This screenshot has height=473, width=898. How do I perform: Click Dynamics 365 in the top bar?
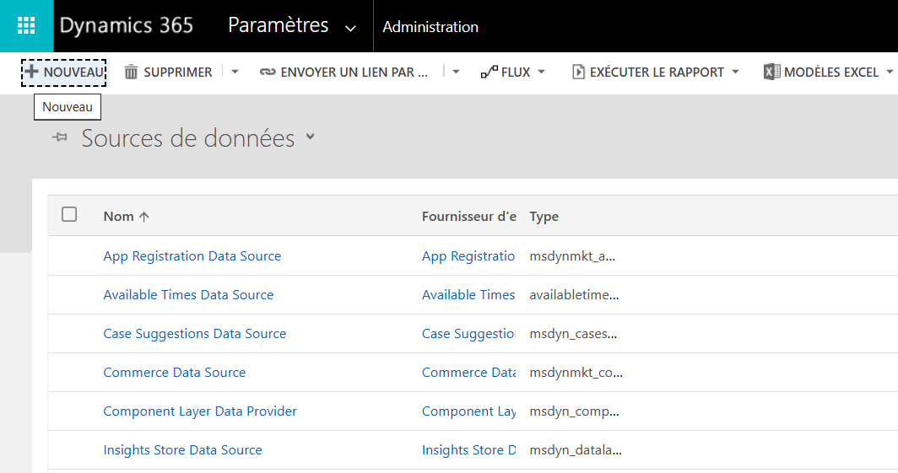point(127,26)
